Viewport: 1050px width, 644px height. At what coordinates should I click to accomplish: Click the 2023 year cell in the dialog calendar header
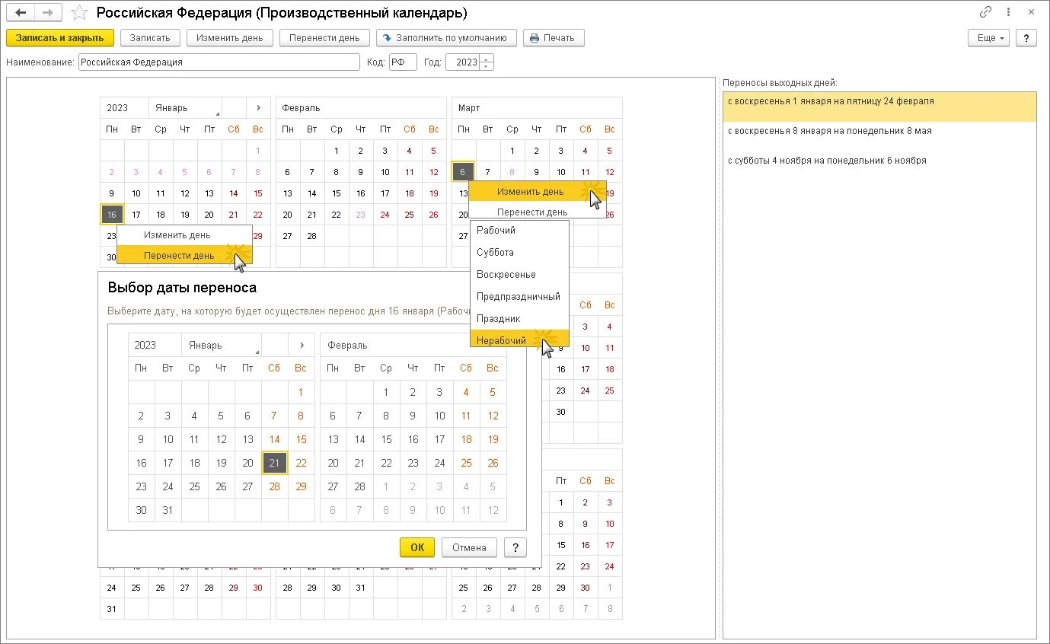coord(155,345)
